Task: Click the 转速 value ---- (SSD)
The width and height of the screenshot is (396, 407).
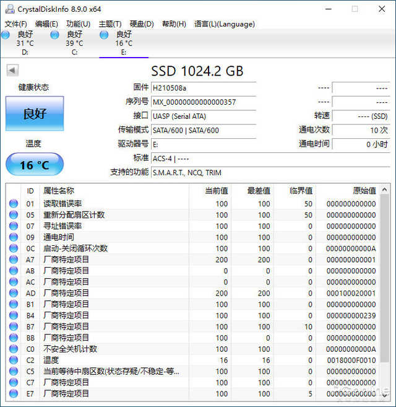Action: [x=361, y=116]
